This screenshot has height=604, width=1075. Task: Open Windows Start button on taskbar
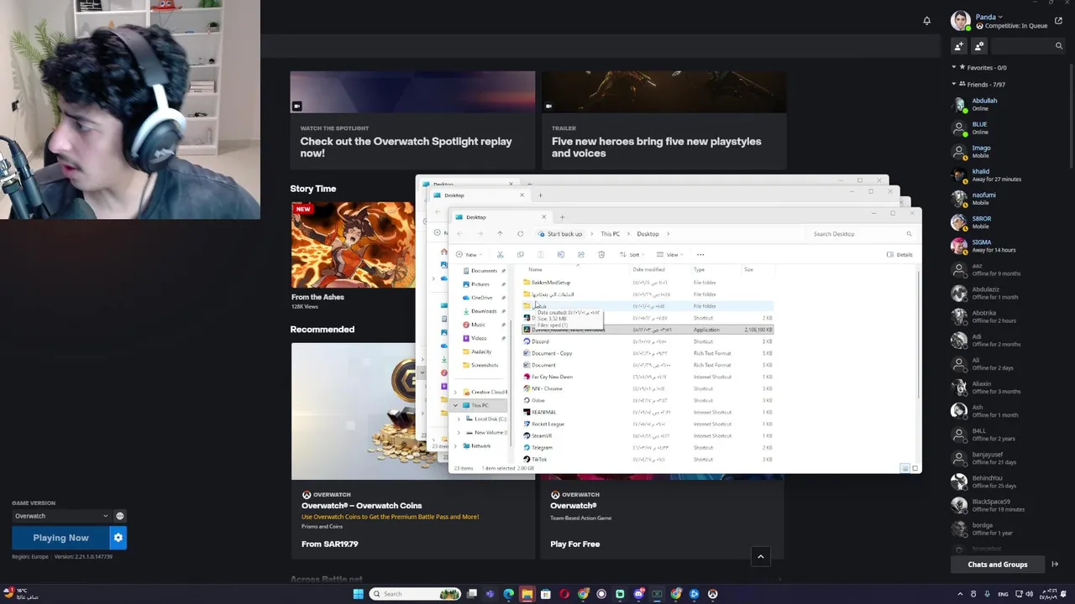(358, 594)
